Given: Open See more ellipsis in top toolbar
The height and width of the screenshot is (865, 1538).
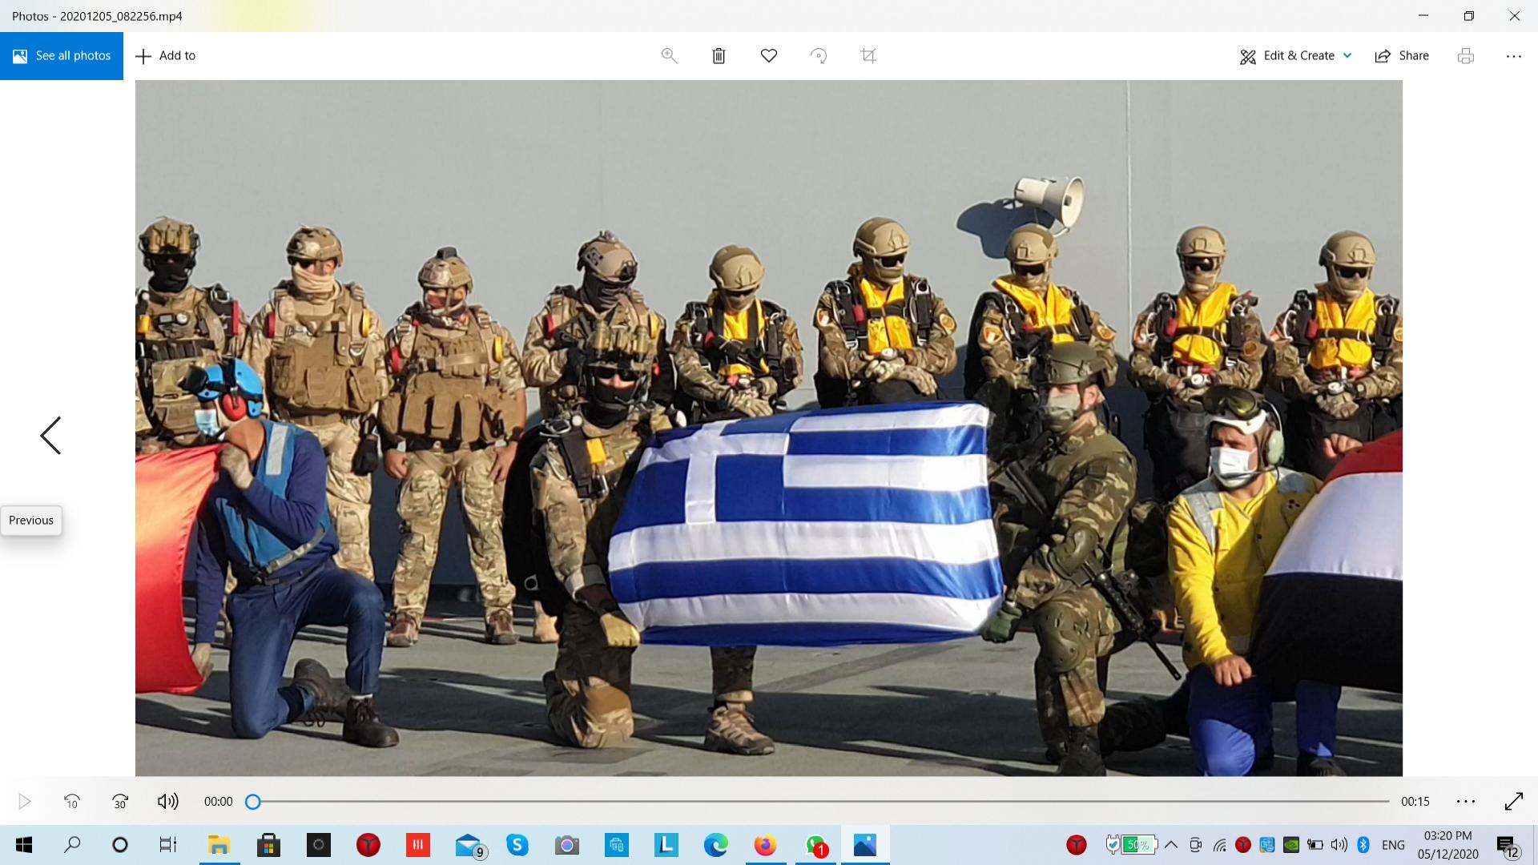Looking at the screenshot, I should 1513,56.
